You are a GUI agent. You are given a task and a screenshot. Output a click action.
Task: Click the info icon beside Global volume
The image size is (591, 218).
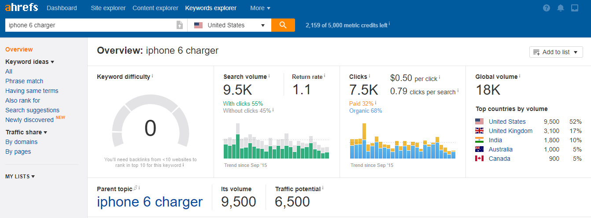coord(520,76)
